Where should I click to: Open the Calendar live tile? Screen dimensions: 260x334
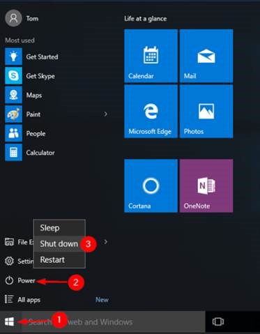coord(151,56)
